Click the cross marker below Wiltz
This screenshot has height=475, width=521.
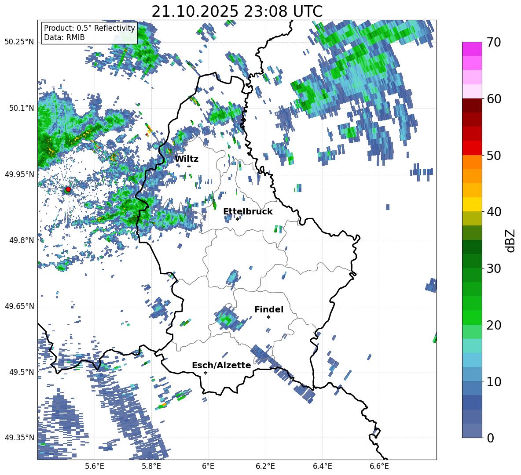coord(189,166)
